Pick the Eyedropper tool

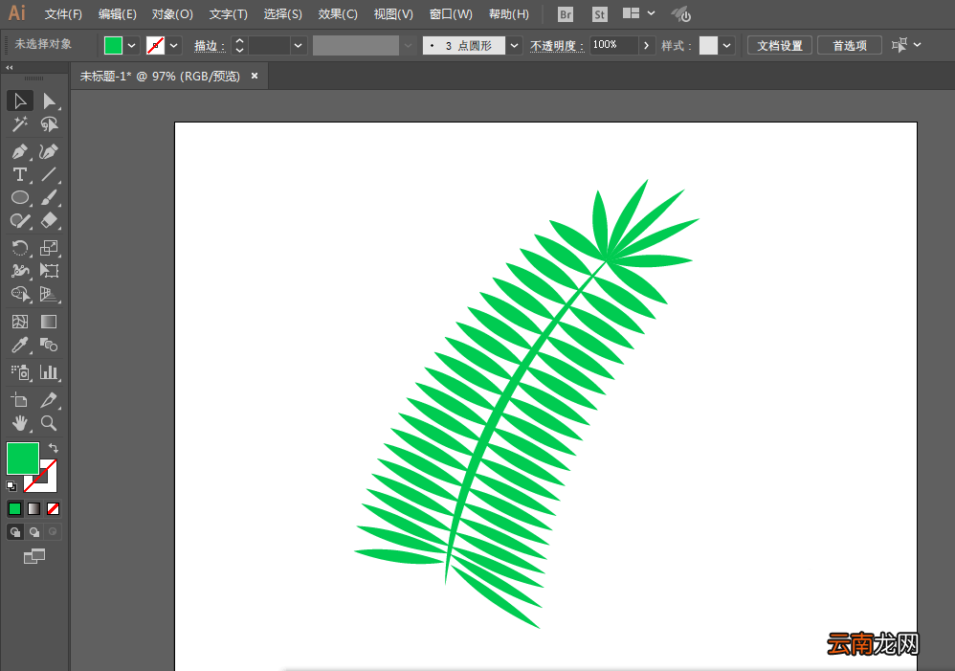click(x=20, y=345)
